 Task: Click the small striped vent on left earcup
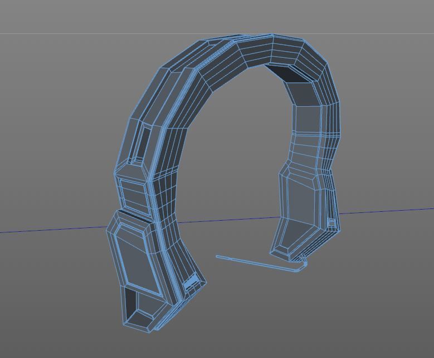click(x=191, y=282)
